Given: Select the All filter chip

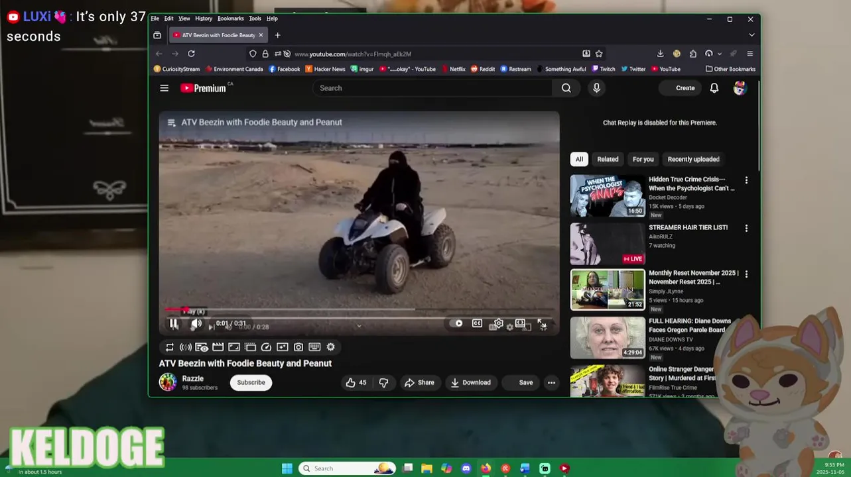Looking at the screenshot, I should coord(579,159).
